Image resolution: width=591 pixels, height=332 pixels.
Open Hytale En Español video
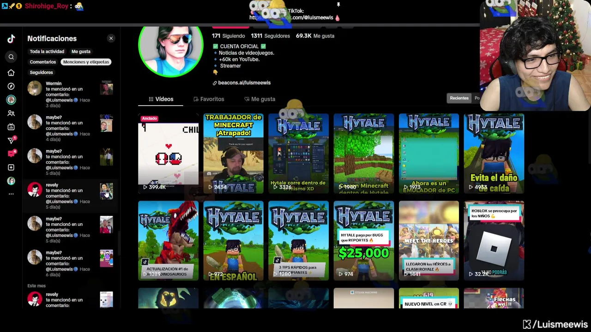point(233,240)
